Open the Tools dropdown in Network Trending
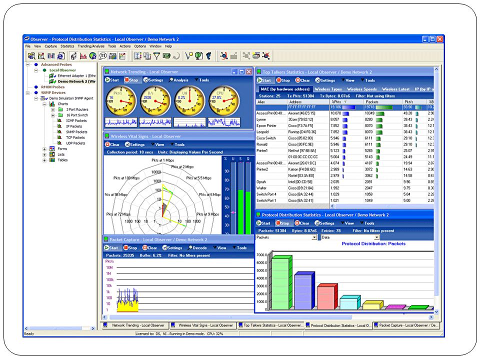This screenshot has height=360, width=480. pos(202,80)
